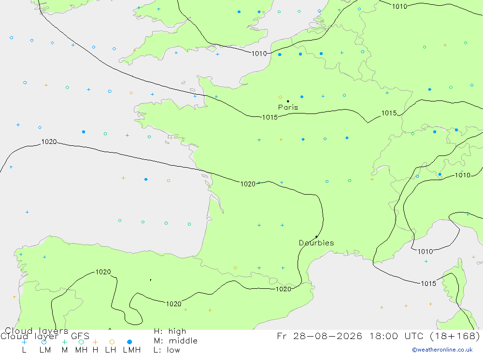Click the 1010 isobar label over the Channel
This screenshot has height=354, width=483.
pyautogui.click(x=259, y=54)
